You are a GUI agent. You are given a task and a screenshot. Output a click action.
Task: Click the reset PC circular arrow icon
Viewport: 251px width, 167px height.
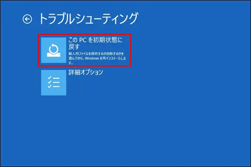point(54,49)
